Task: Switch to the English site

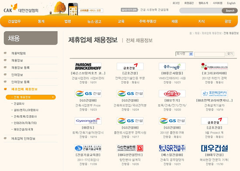Action: (x=231, y=3)
